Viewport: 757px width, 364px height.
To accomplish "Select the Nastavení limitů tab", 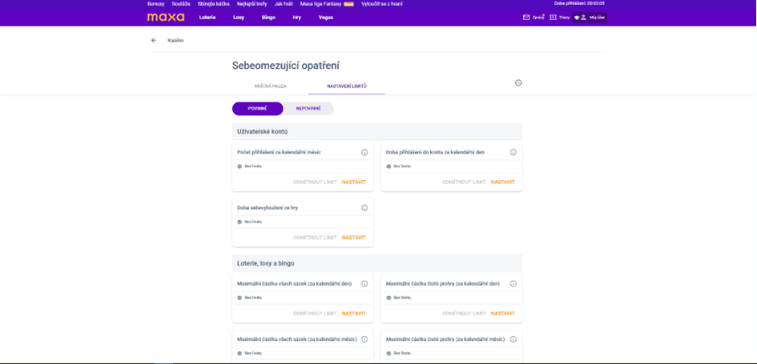I will coord(347,86).
